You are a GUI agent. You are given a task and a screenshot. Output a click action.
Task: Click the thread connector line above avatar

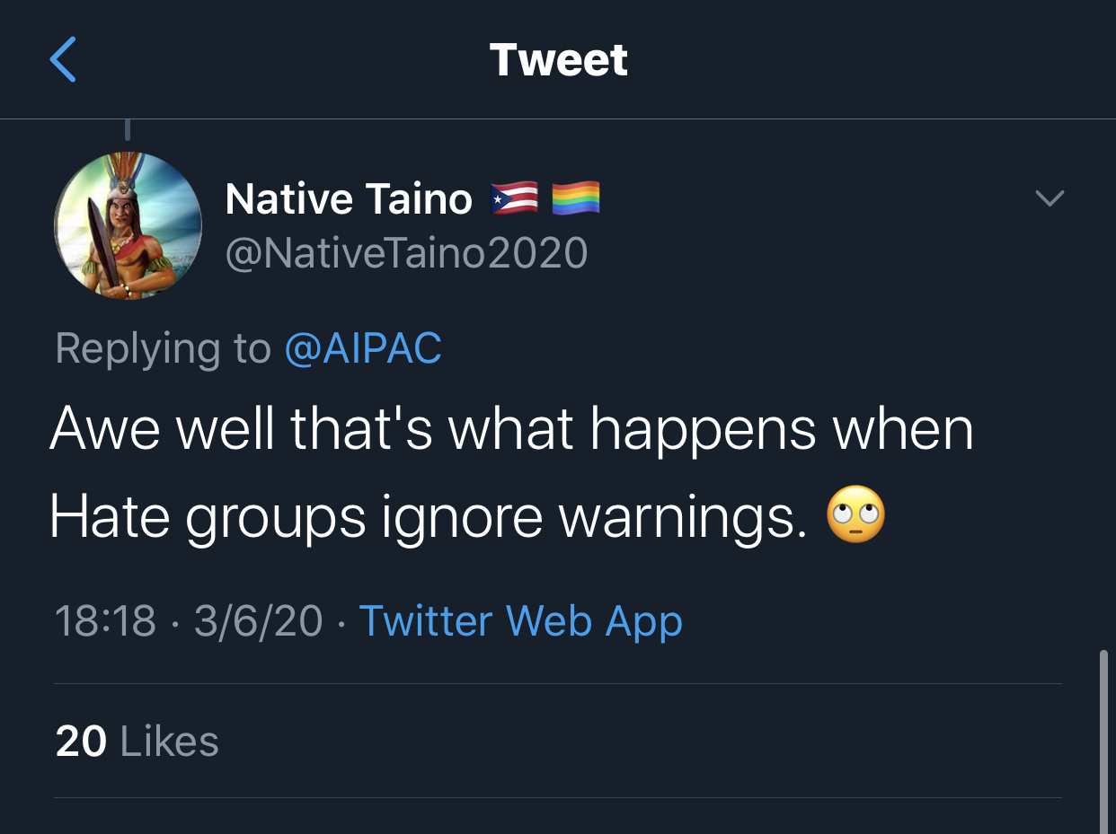point(128,130)
